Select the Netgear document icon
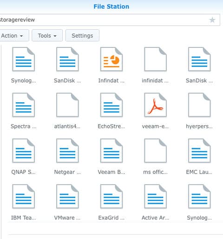 pyautogui.click(x=67, y=151)
